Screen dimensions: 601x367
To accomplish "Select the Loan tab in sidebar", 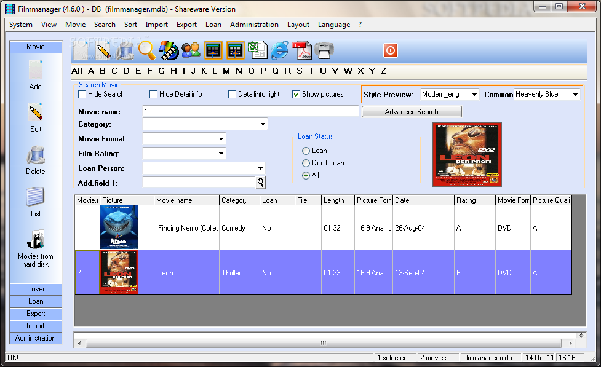I will (36, 301).
